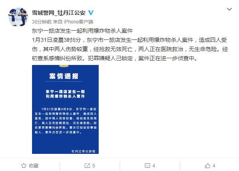This screenshot has height=171, width=239.
Task: Click the comment bubble icon
Action: coord(147,165)
